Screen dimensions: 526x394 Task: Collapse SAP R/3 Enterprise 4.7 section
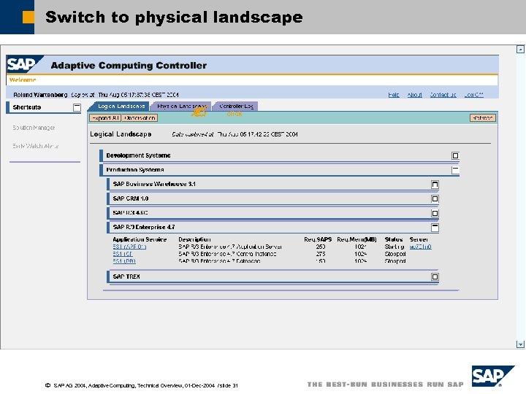(x=435, y=228)
